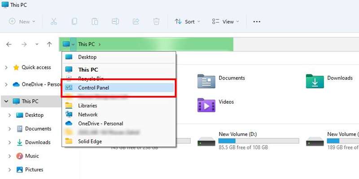
Task: Collapse the This PC tree node
Action: click(6, 102)
